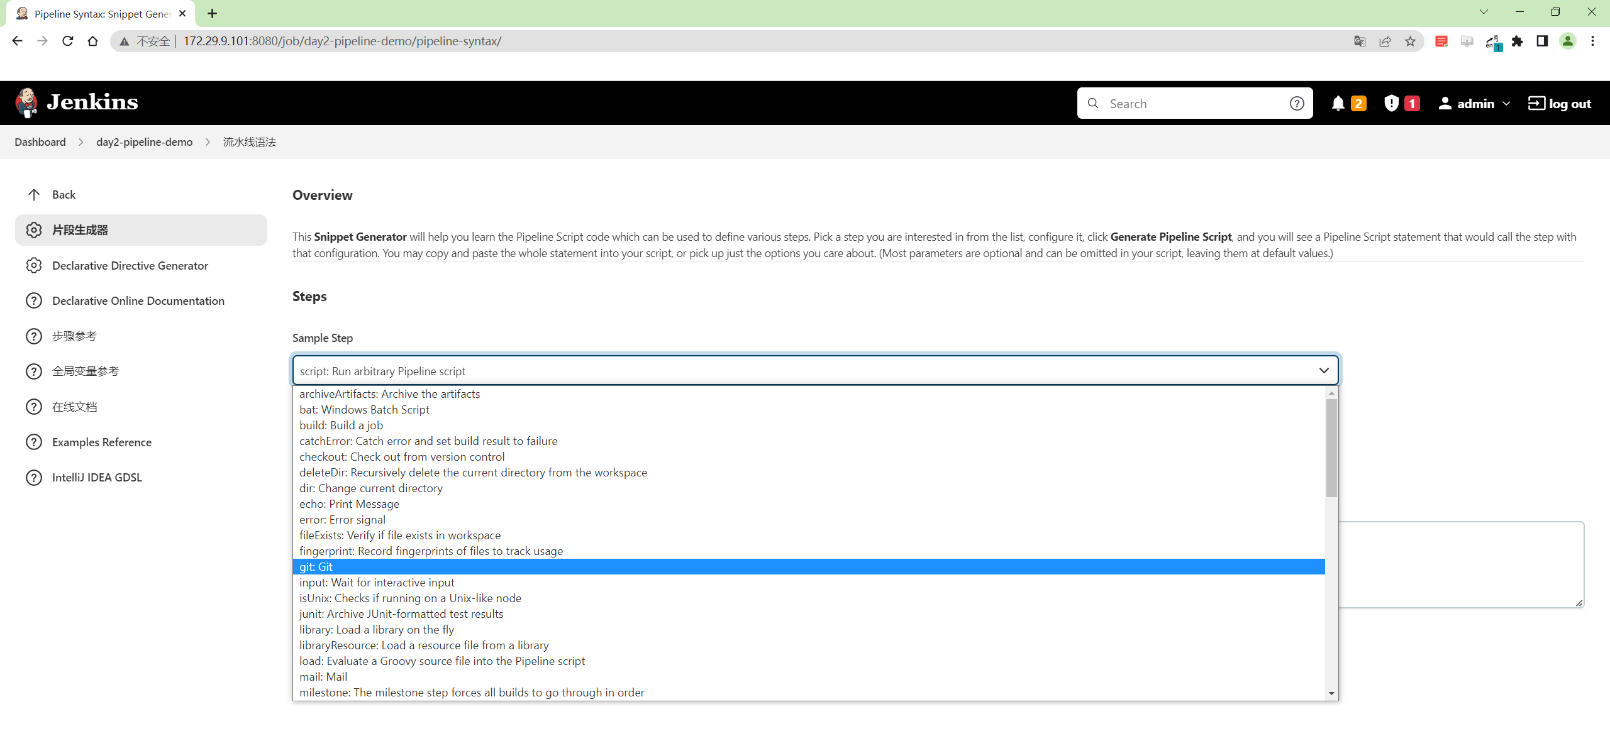Screen dimensions: 1610x736
Task: Click in the Jenkins Search field
Action: click(x=1195, y=104)
